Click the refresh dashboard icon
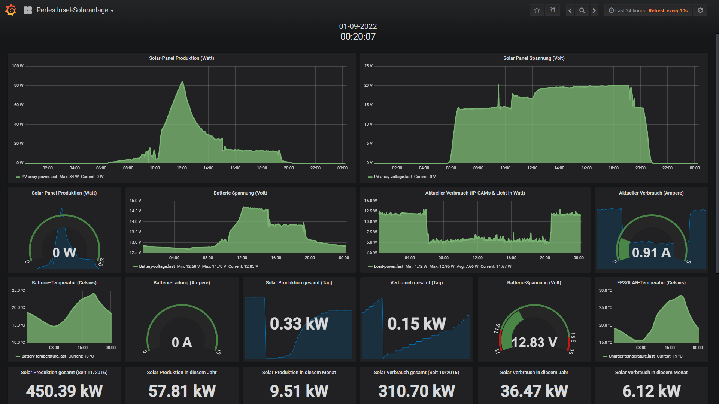 click(700, 10)
